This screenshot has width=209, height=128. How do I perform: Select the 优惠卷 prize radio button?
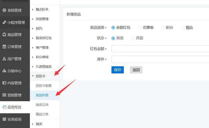[x=140, y=28]
